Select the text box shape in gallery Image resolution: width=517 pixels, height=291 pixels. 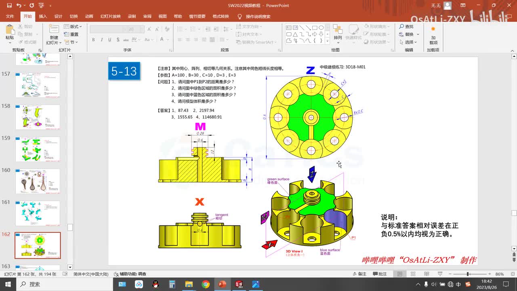pyautogui.click(x=289, y=28)
